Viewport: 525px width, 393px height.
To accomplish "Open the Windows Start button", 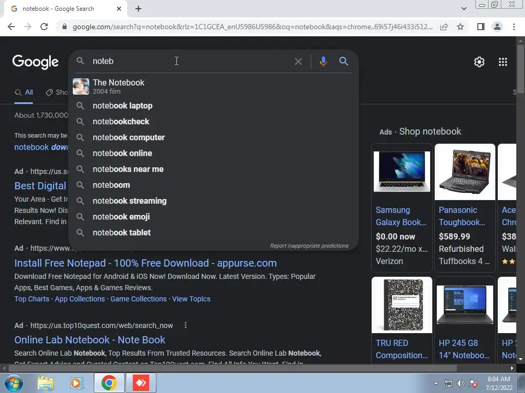I will (13, 383).
